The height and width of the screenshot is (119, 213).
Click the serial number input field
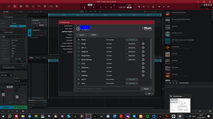pyautogui.click(x=108, y=89)
